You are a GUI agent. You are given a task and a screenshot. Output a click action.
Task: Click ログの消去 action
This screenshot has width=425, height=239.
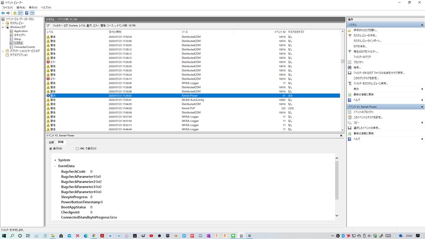click(x=360, y=46)
